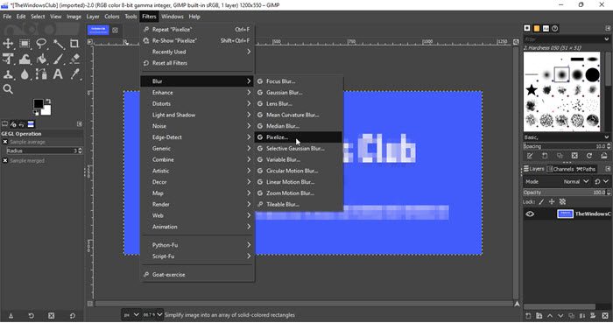The height and width of the screenshot is (323, 613).
Task: Expand the Light and Shadow submenu
Action: click(197, 115)
